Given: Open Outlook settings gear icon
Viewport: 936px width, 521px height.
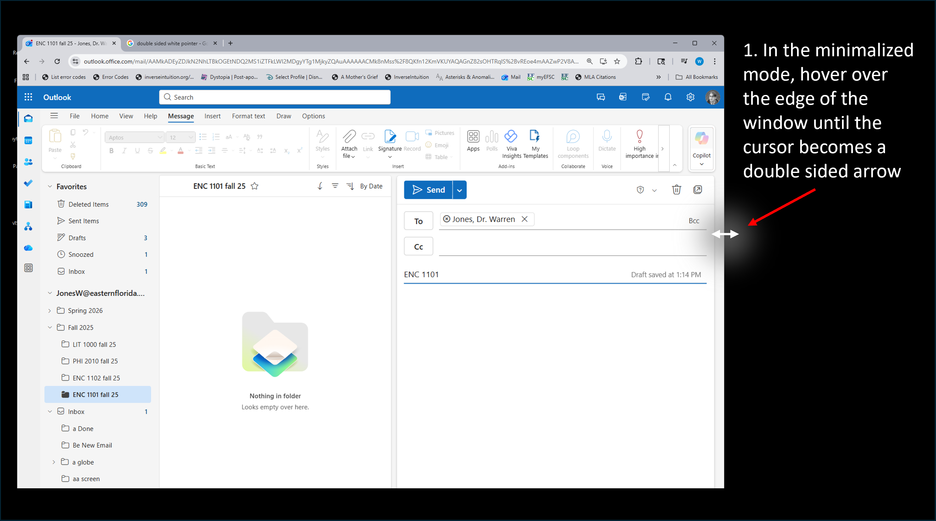Looking at the screenshot, I should 690,97.
